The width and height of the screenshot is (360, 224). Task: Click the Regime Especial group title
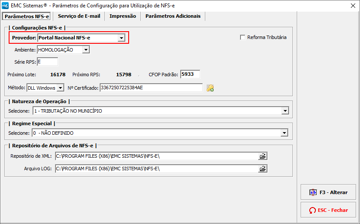[32, 124]
